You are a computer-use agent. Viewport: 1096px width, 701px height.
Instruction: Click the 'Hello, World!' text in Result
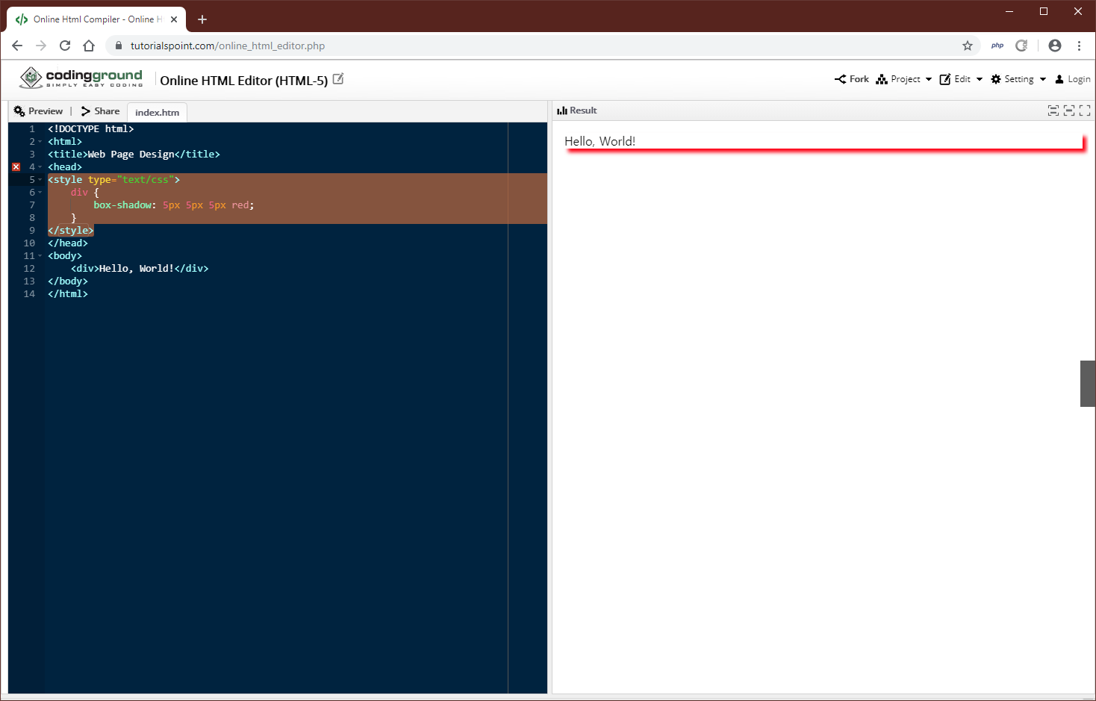[600, 141]
